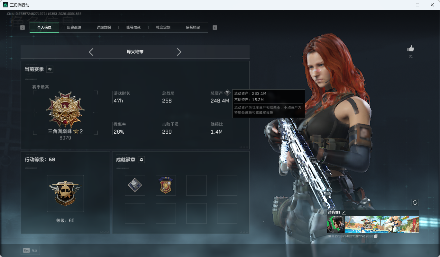Click the rank score 6079

[x=65, y=138]
